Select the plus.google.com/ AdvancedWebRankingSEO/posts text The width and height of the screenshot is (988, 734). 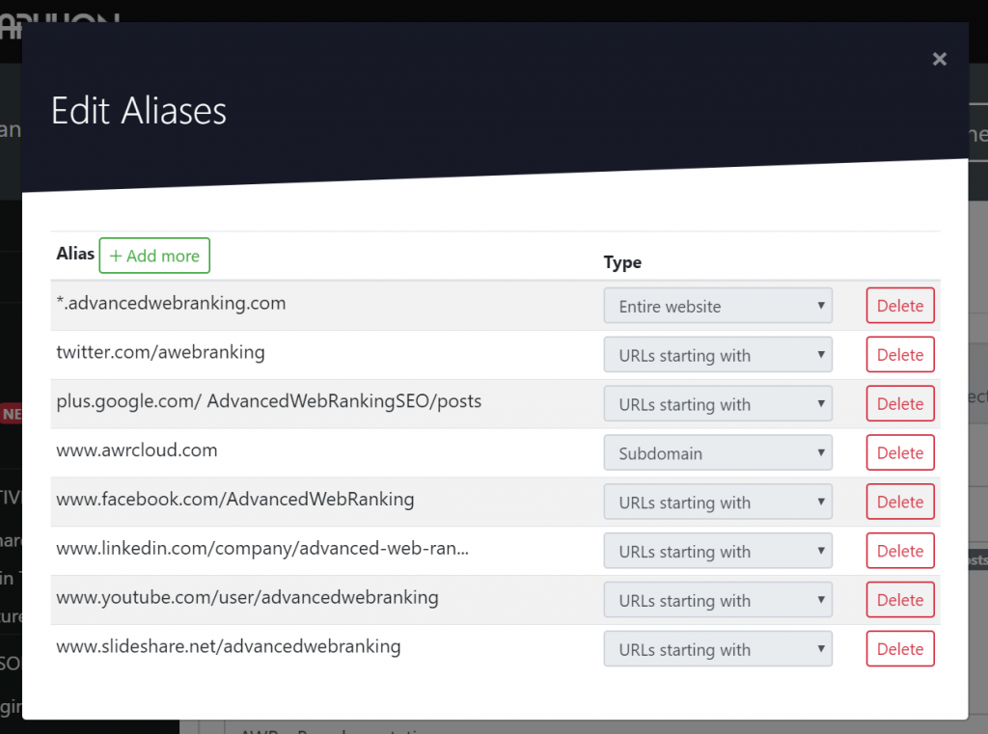pyautogui.click(x=268, y=401)
